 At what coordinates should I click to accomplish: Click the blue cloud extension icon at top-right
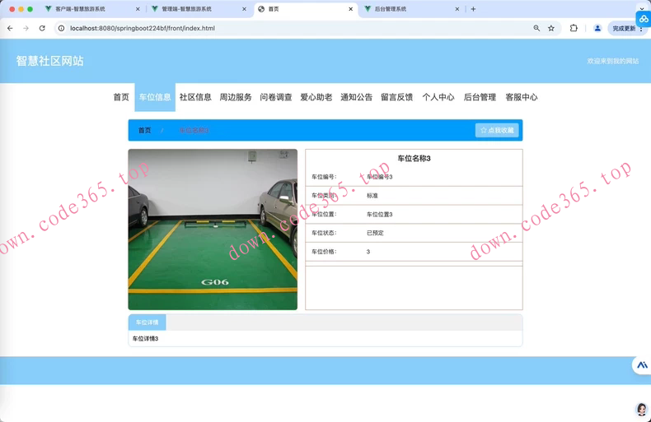pyautogui.click(x=644, y=19)
